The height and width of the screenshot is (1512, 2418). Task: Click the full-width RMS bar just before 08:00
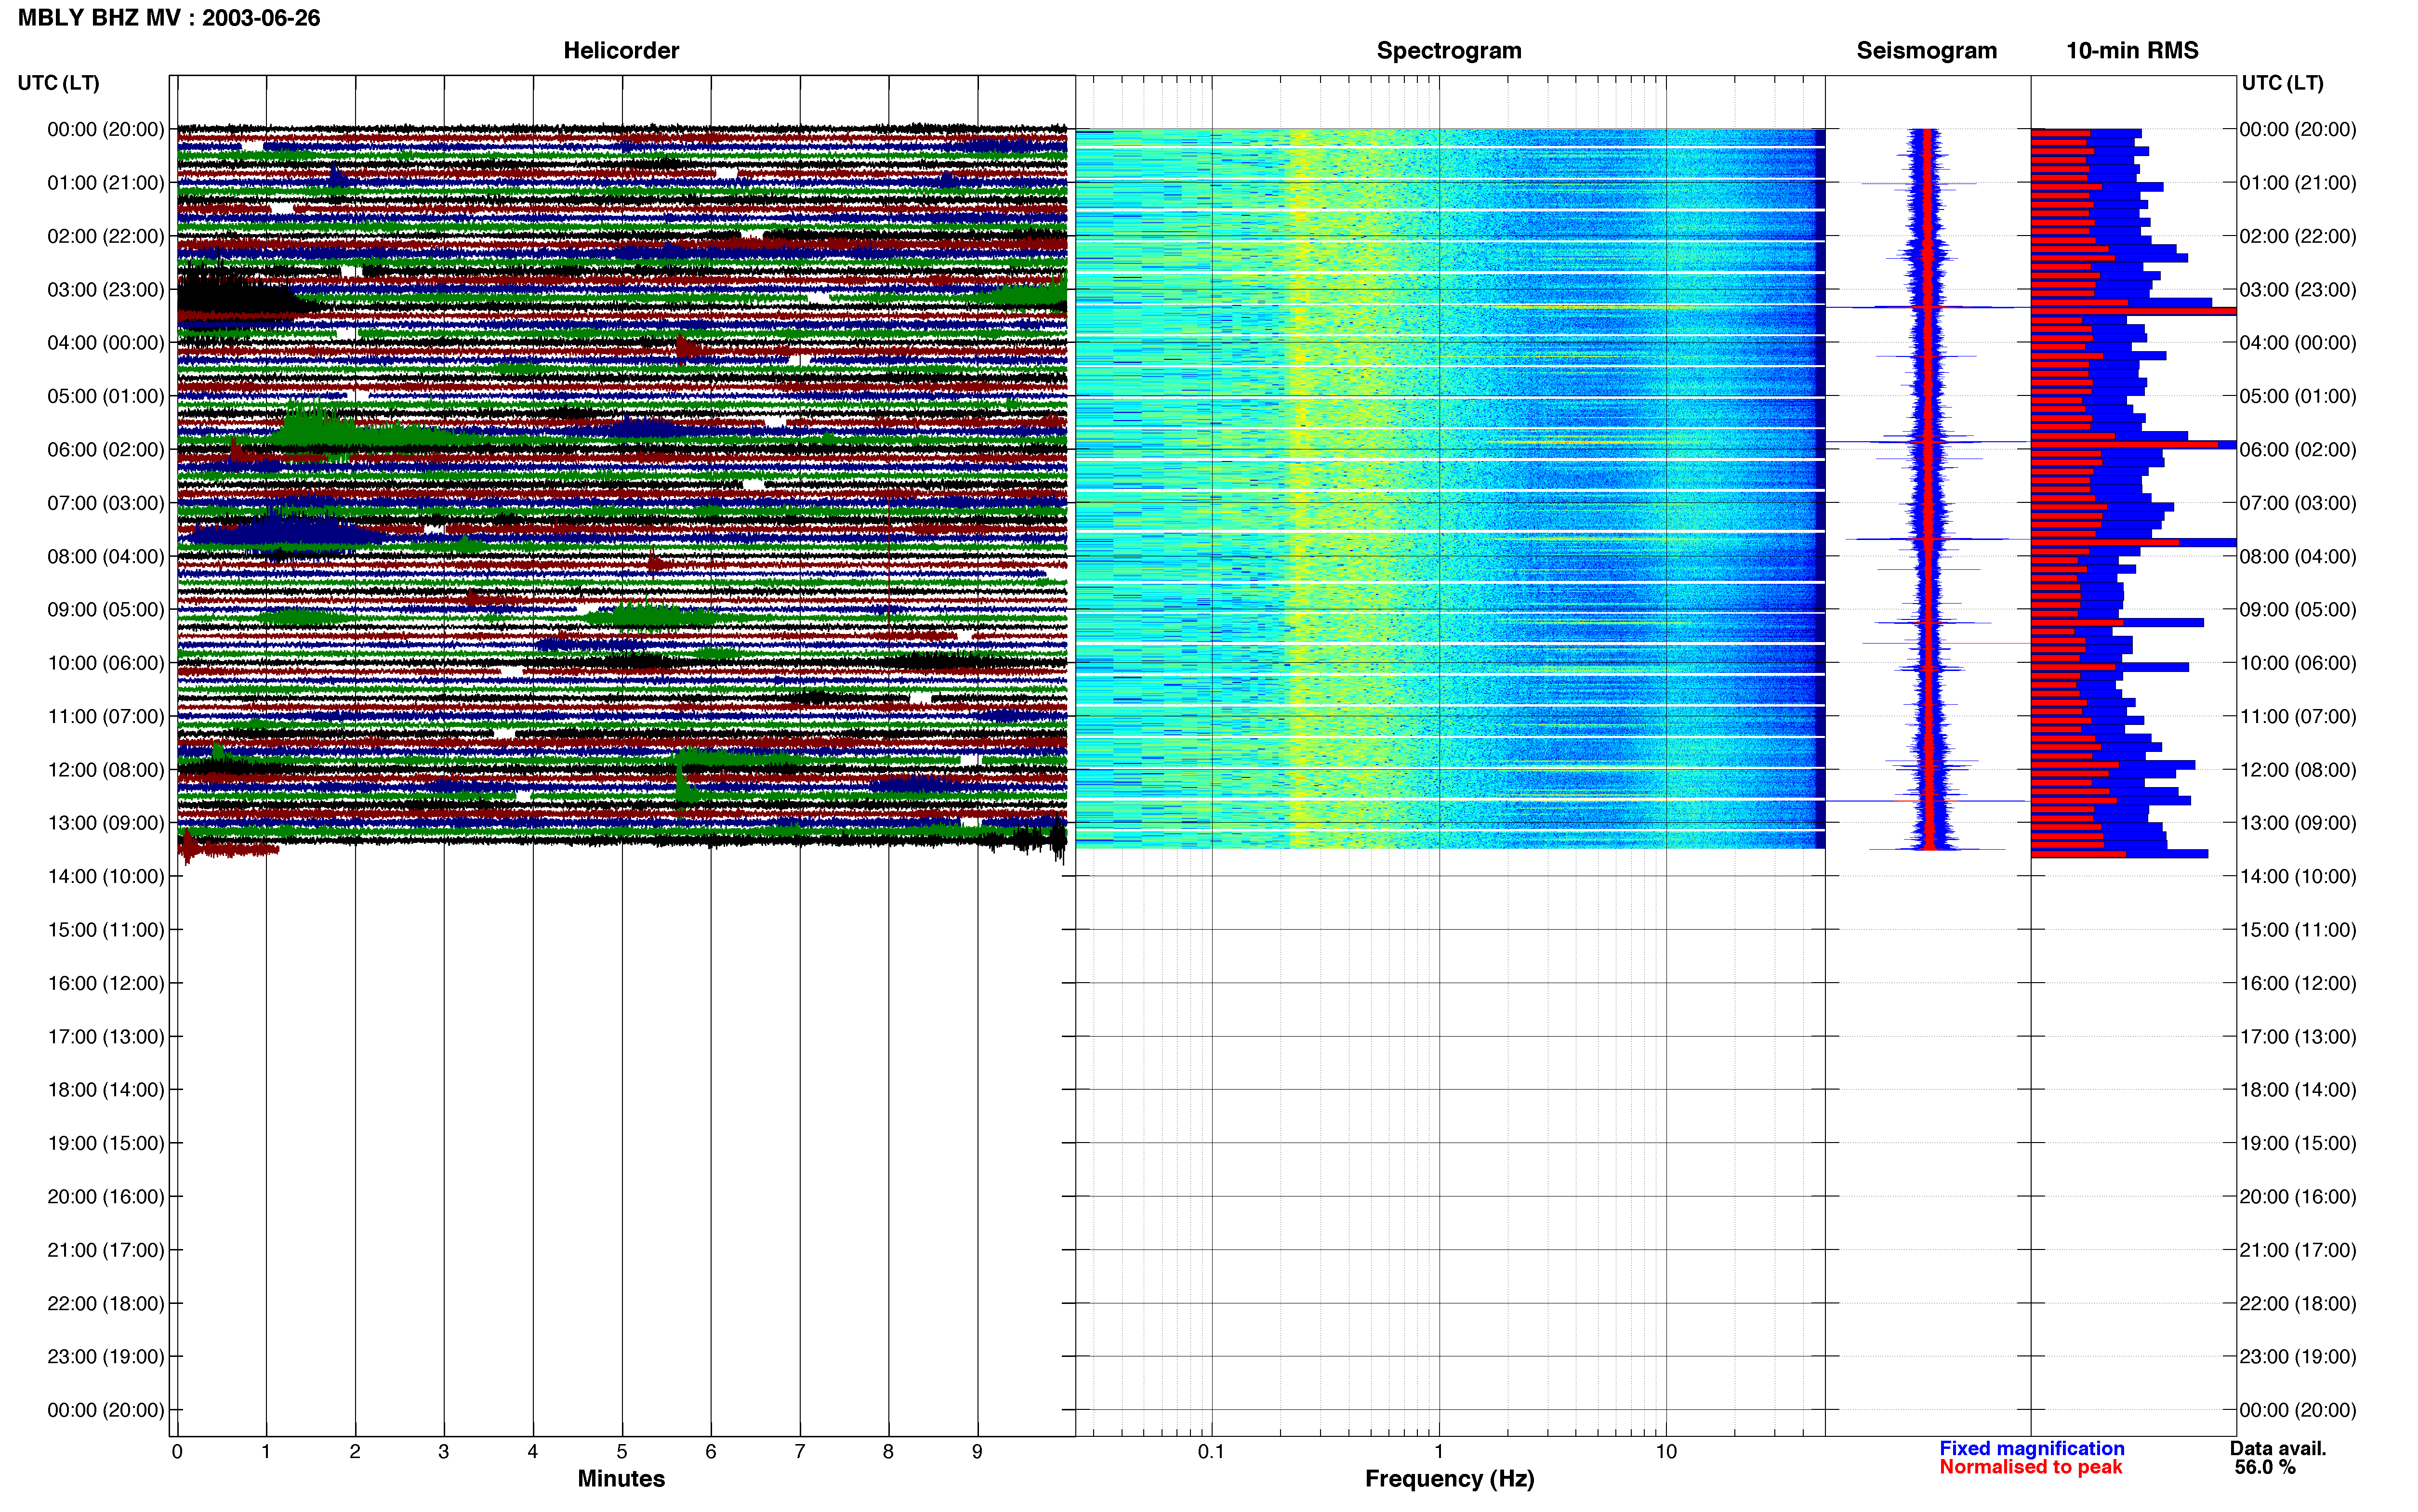(2133, 542)
